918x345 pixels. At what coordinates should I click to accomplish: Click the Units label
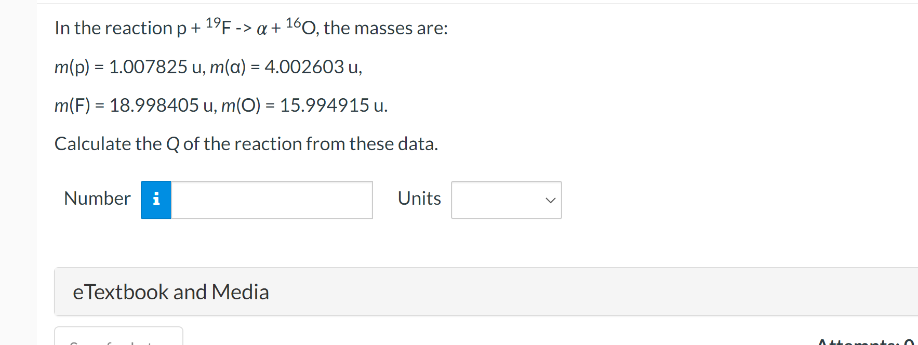click(419, 198)
